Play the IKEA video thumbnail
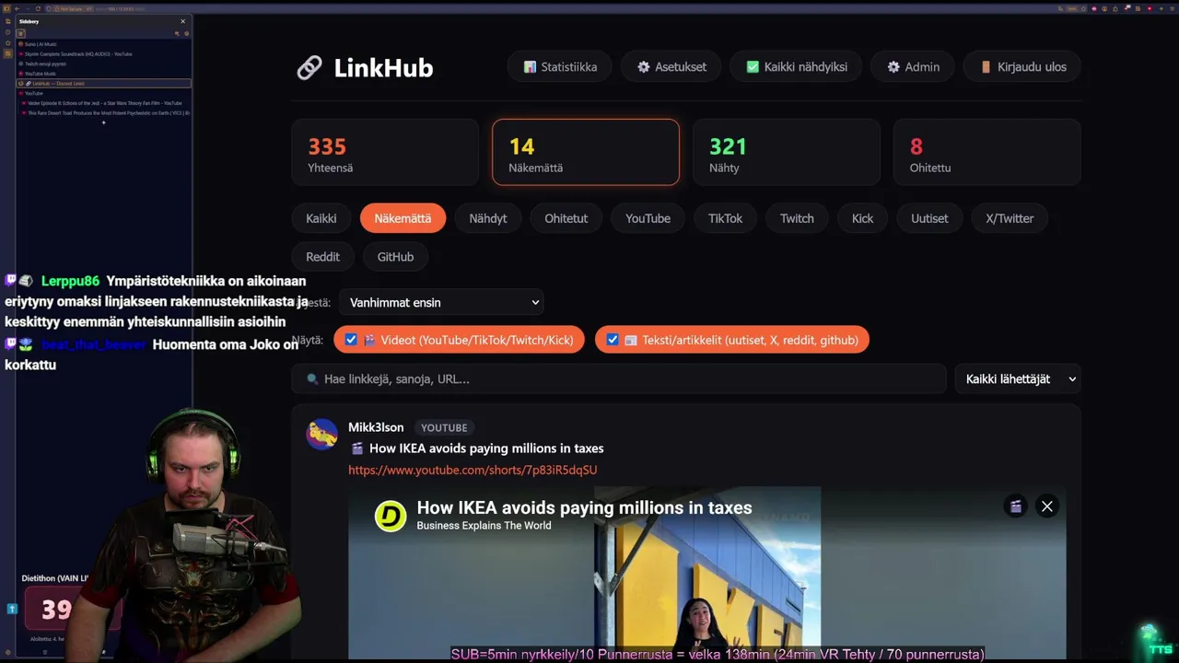Screen dimensions: 1179x663 point(707,571)
